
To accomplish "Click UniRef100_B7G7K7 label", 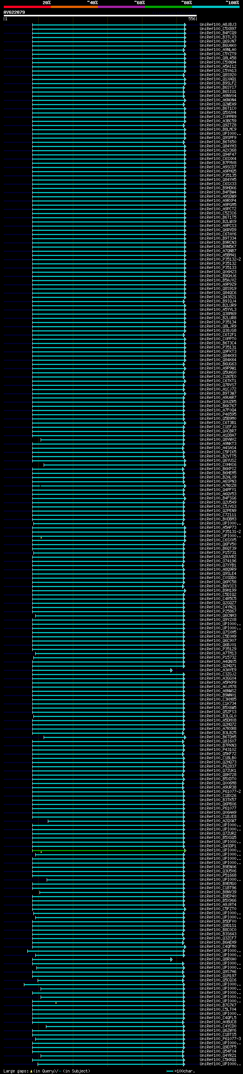I will coord(218,1005).
